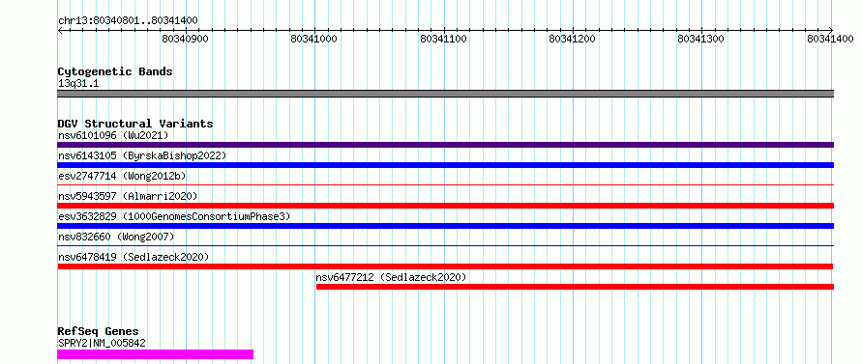Click the chr13:80340801..80341400 region label

pyautogui.click(x=128, y=21)
